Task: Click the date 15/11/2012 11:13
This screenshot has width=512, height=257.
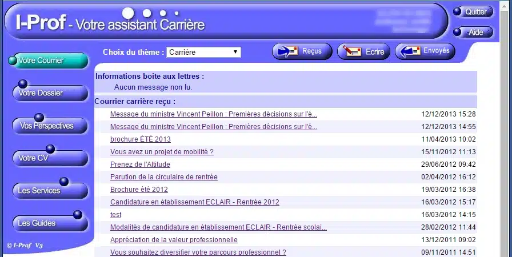Action: point(449,152)
